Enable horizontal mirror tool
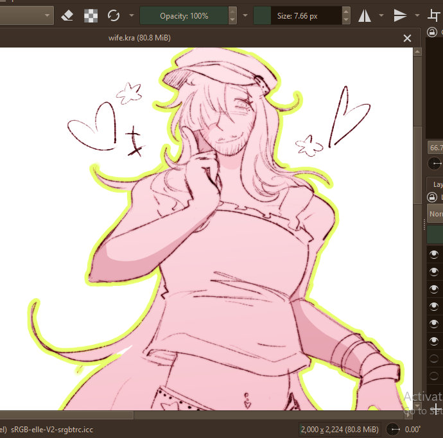443x438 pixels. 365,15
